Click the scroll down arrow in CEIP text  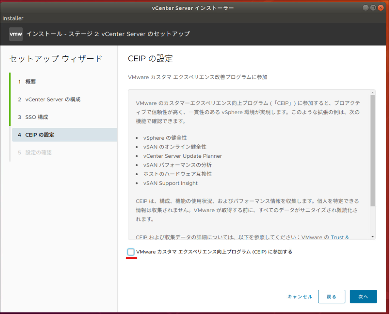point(372,236)
